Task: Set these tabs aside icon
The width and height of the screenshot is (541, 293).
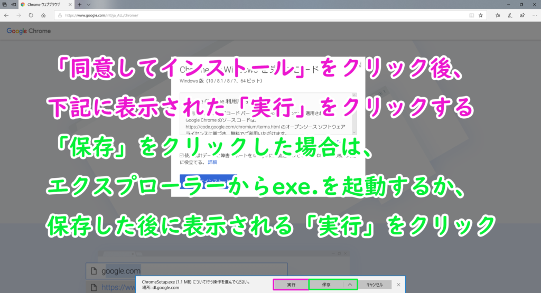Action: (x=13, y=4)
